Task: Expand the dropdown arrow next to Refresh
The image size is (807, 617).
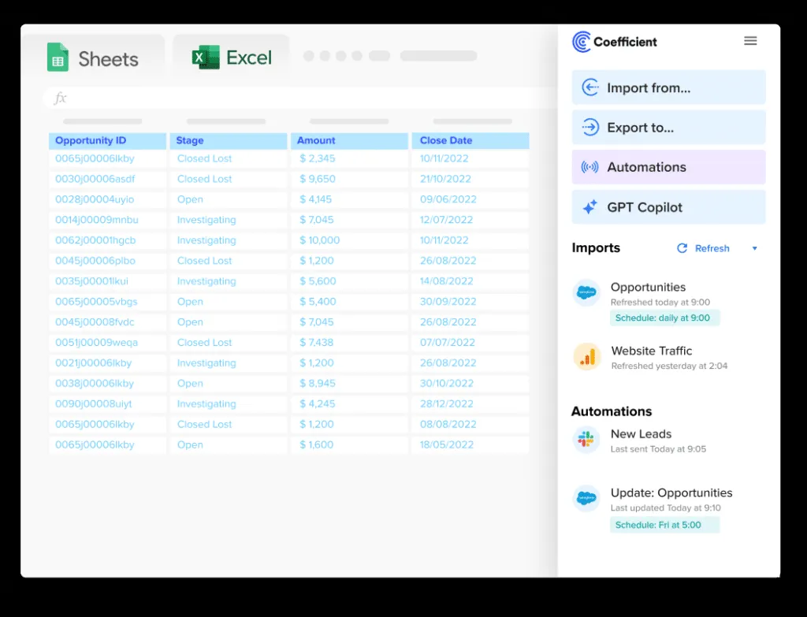Action: pyautogui.click(x=754, y=249)
